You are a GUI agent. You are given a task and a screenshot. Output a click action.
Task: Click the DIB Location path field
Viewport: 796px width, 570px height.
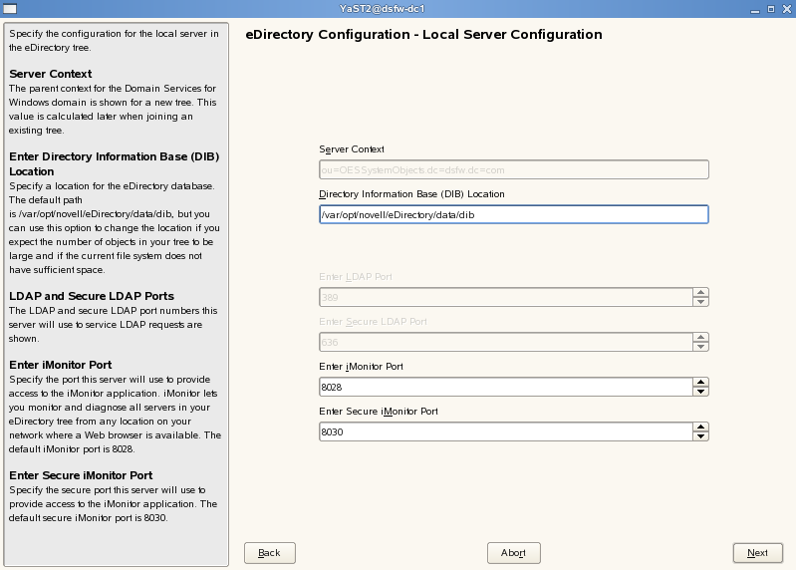tap(513, 214)
